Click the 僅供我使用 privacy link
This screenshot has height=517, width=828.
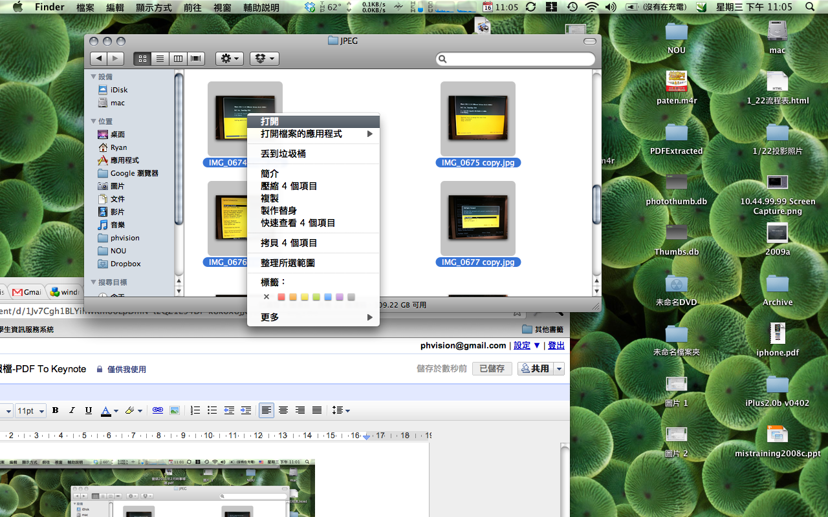122,370
